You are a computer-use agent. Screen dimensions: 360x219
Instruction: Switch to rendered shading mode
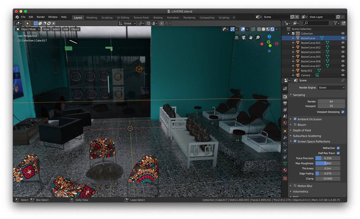pyautogui.click(x=272, y=29)
